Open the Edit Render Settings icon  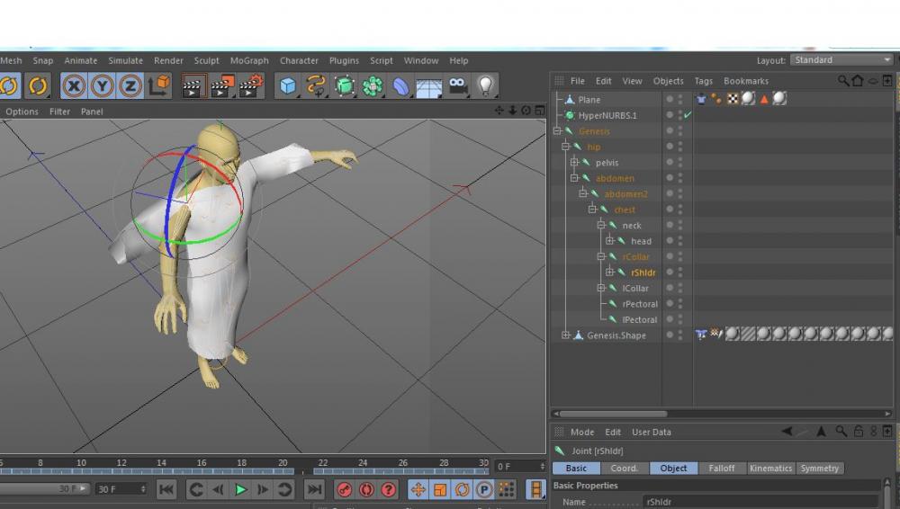(x=251, y=86)
